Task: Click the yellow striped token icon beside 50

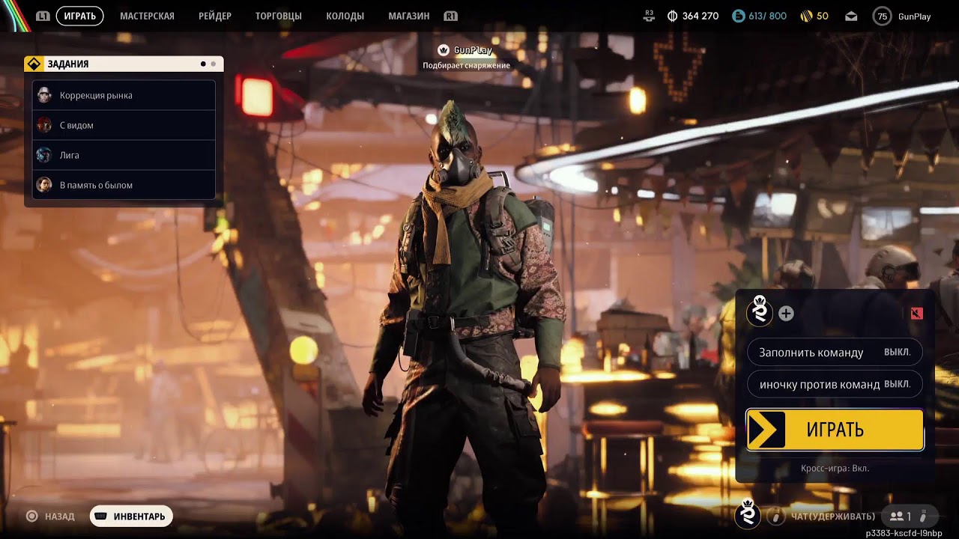Action: (806, 16)
